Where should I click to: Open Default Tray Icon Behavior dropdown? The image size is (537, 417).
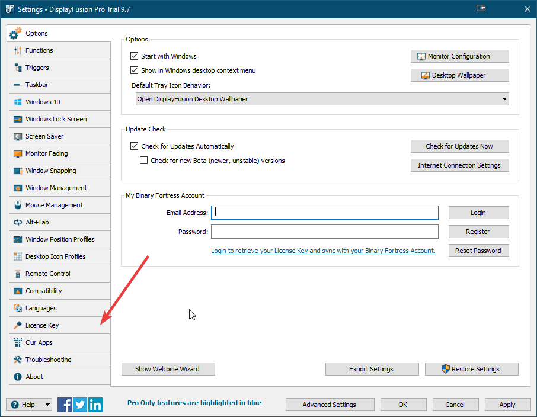[x=322, y=99]
